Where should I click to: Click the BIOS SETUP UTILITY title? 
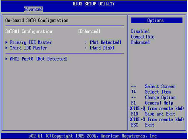coord(94,4)
